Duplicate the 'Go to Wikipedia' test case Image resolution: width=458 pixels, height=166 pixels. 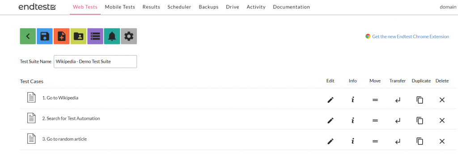pyautogui.click(x=420, y=100)
